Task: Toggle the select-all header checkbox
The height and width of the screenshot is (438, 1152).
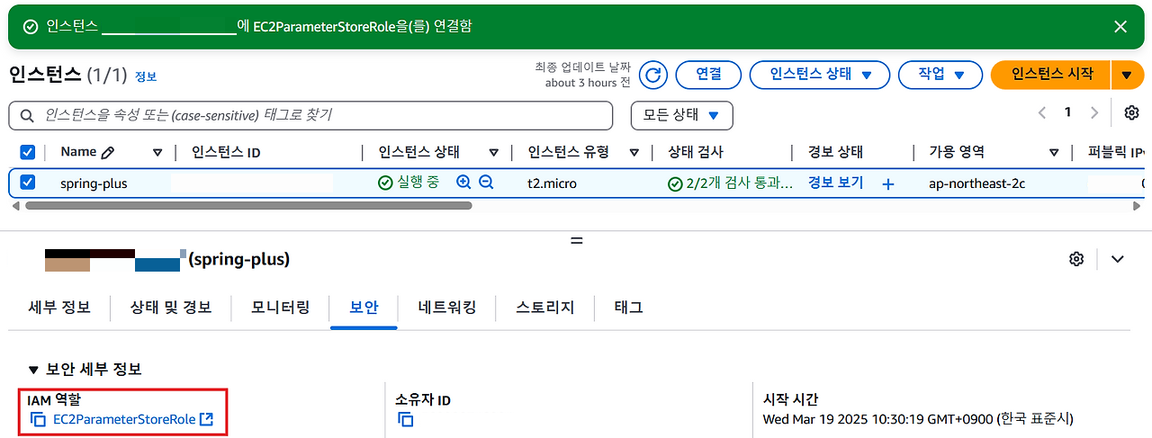Action: (x=27, y=152)
